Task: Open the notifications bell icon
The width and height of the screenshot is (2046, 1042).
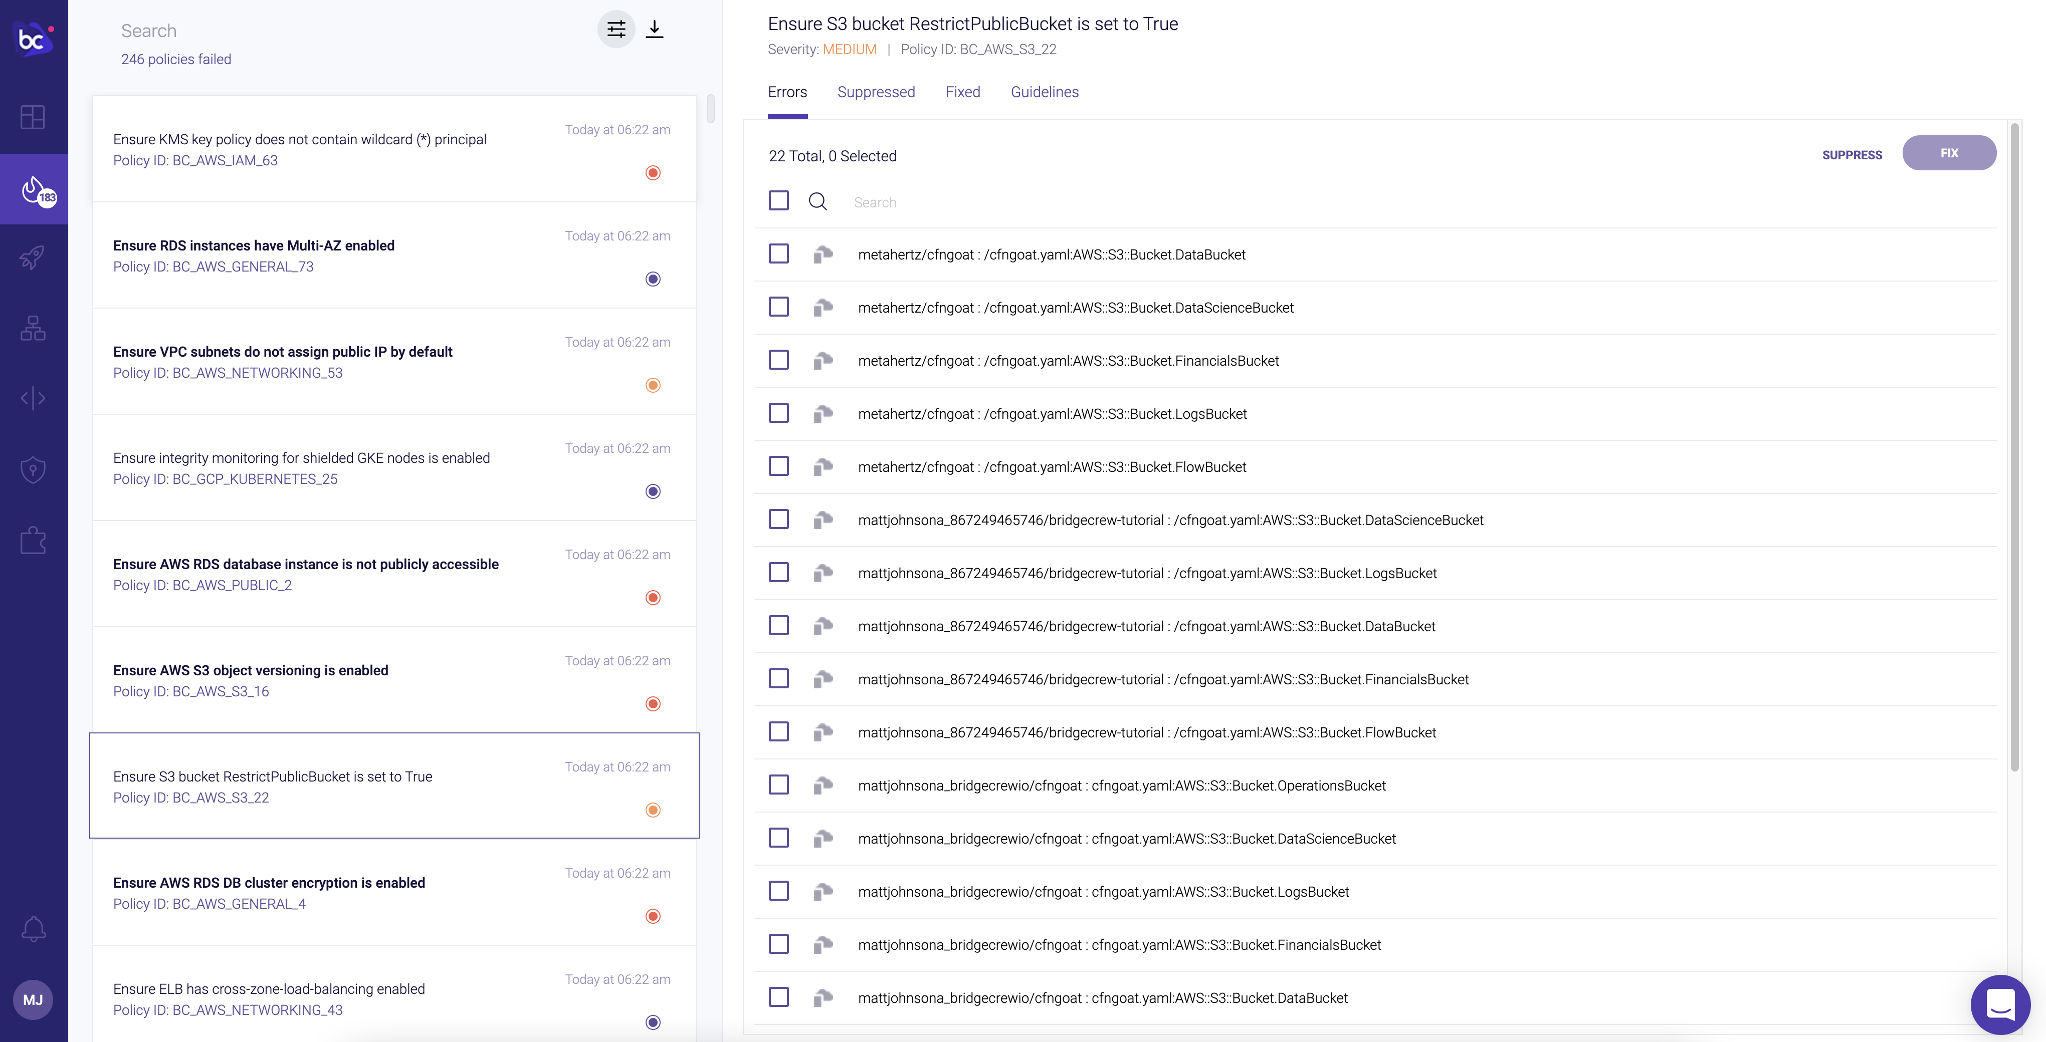Action: pyautogui.click(x=34, y=928)
